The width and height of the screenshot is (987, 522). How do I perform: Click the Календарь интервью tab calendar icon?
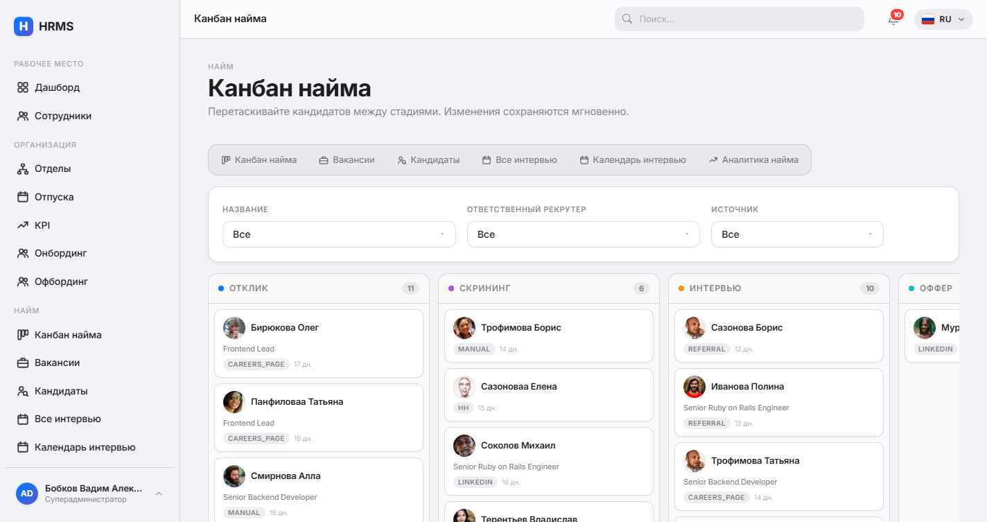tap(584, 160)
